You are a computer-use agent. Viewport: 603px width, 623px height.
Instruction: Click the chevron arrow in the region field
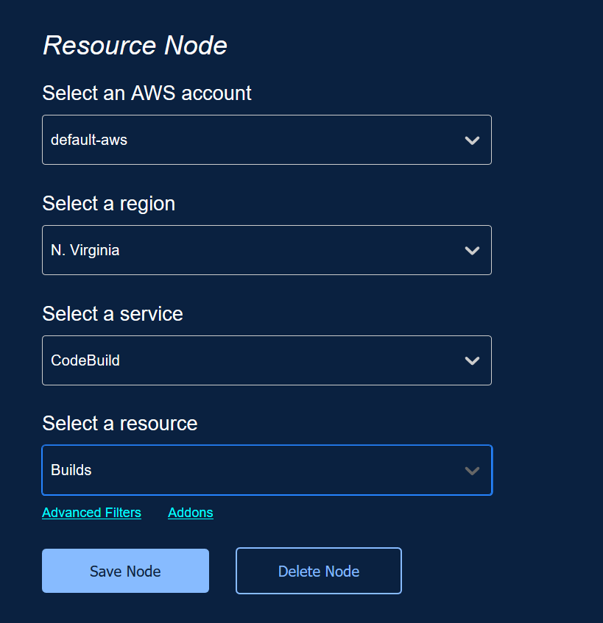tap(472, 251)
